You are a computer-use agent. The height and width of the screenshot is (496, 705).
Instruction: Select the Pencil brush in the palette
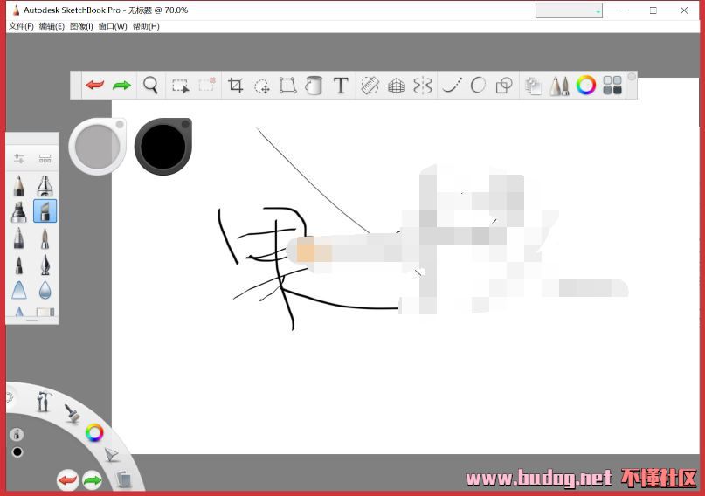18,186
